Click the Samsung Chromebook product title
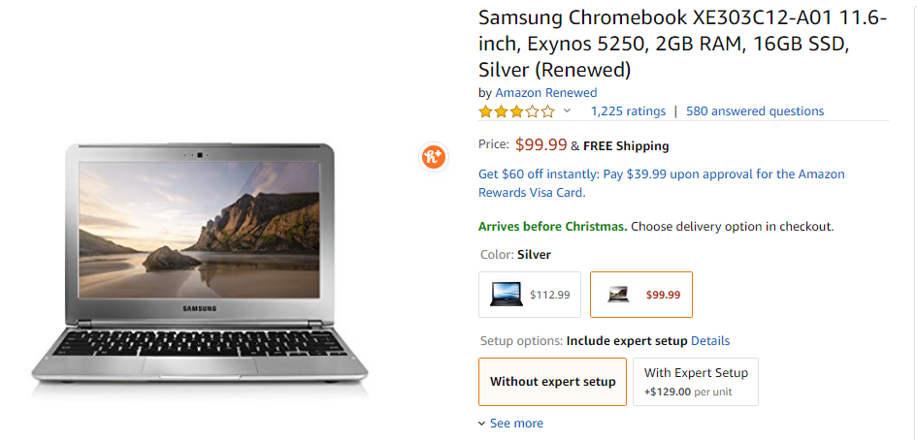917x440 pixels. [x=681, y=44]
